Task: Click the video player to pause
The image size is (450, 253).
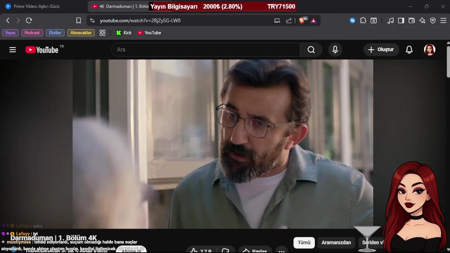Action: 223,144
